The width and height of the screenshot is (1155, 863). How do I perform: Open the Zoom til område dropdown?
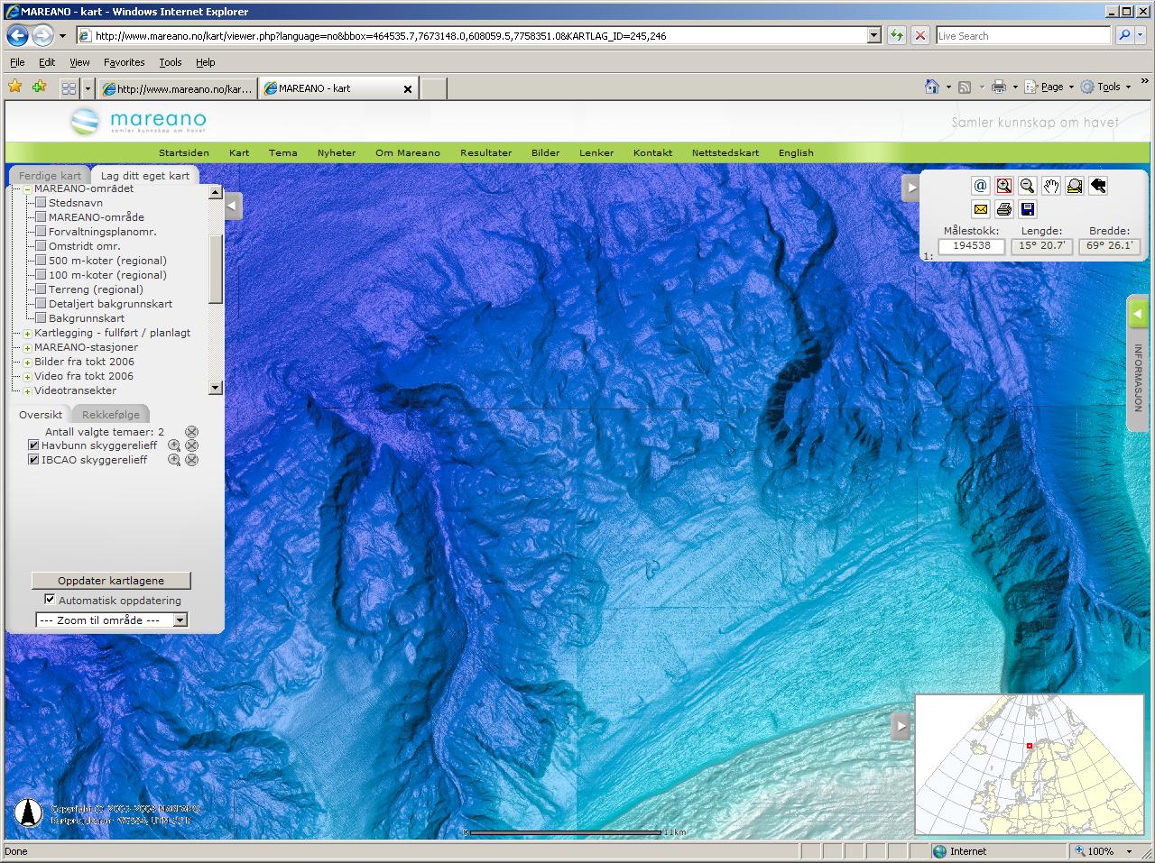112,620
